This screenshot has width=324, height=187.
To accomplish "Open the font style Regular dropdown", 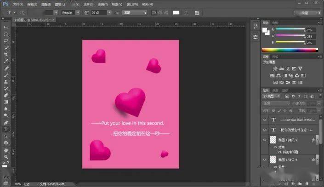I will [x=71, y=12].
